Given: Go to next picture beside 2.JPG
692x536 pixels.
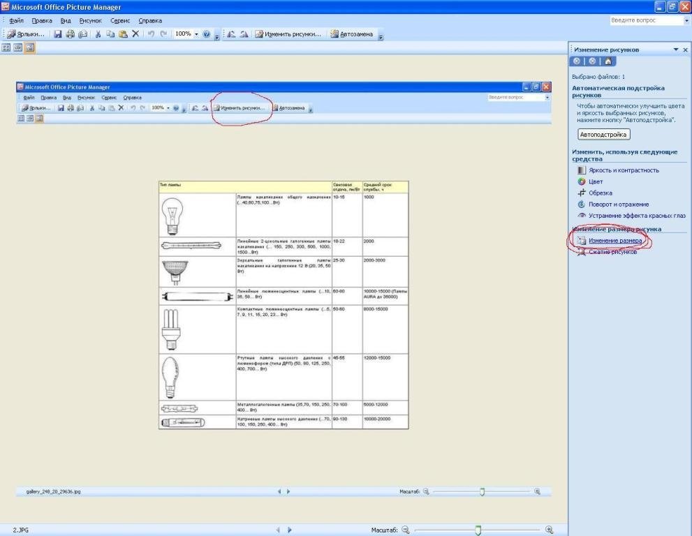Looking at the screenshot, I should tap(290, 530).
